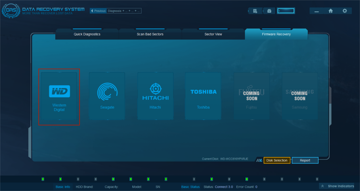Open settings gear icon
Viewport: 360px width, 191px height.
(x=345, y=11)
